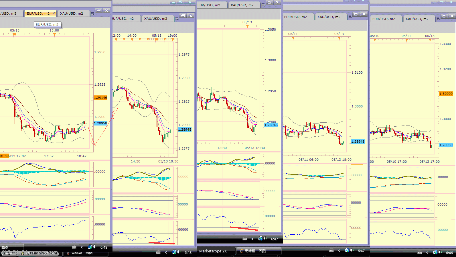Click 05/11 orange time marker in fourth chart
Image resolution: width=456 pixels, height=257 pixels.
pyautogui.click(x=293, y=38)
